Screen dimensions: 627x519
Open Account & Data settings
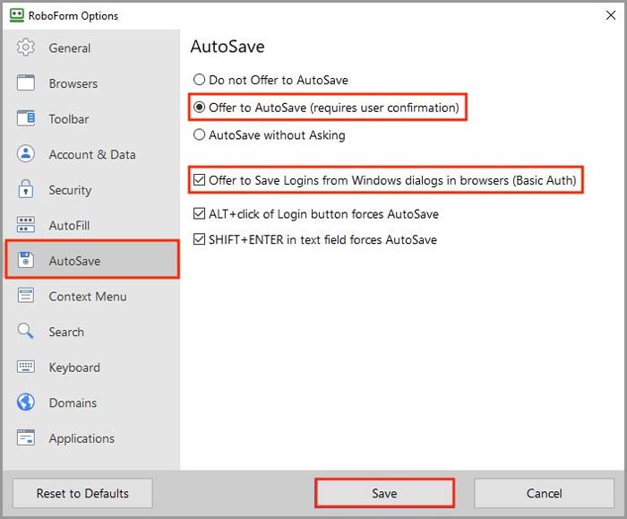click(92, 154)
